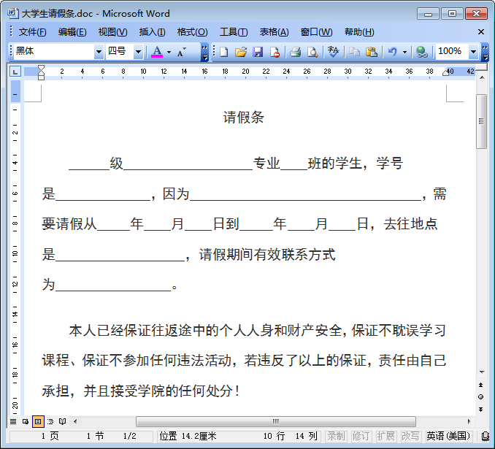Open the 视图(V) menu
Image resolution: width=495 pixels, height=449 pixels.
point(112,32)
